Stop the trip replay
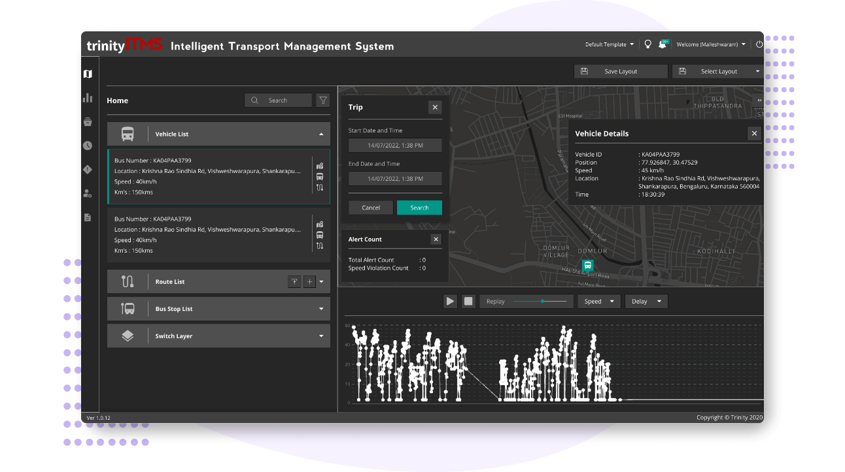The width and height of the screenshot is (845, 472). point(468,301)
